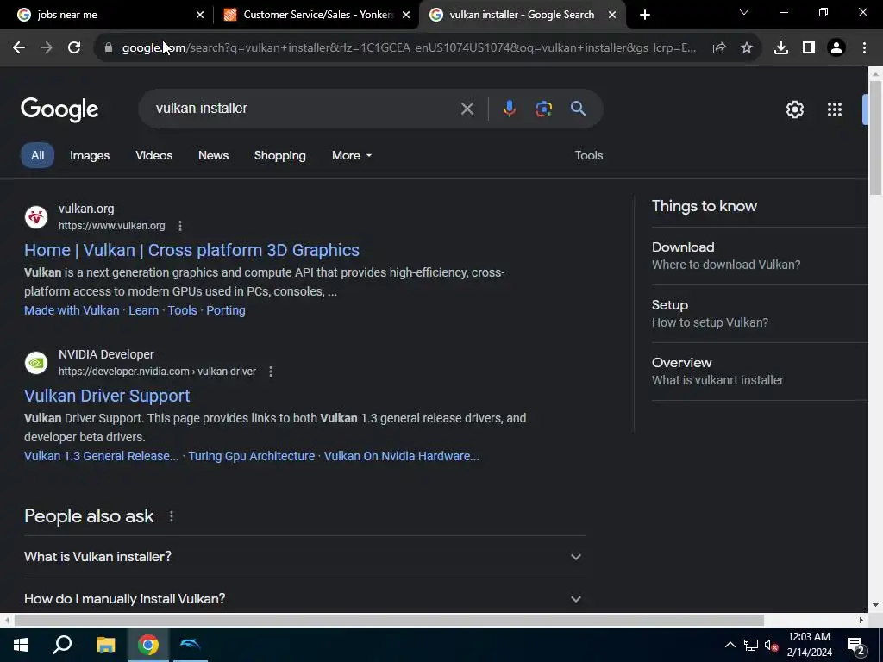The height and width of the screenshot is (662, 883).
Task: Open Vulkan Driver Support result
Action: 107,396
